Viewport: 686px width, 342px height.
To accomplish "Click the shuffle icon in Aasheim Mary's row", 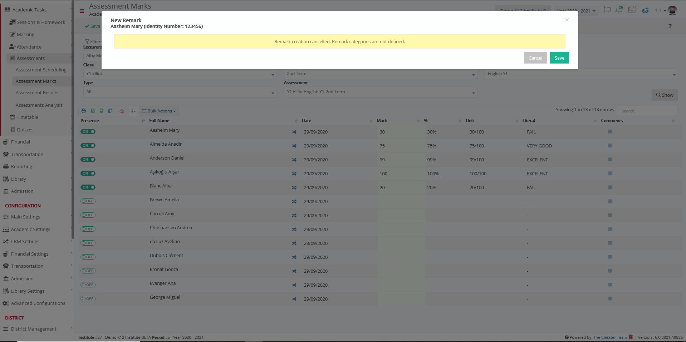I will click(294, 132).
